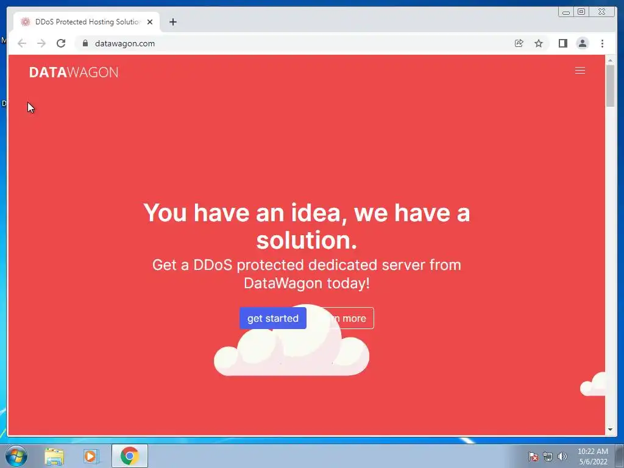This screenshot has width=624, height=468.
Task: Go back with the back arrow
Action: pos(22,43)
